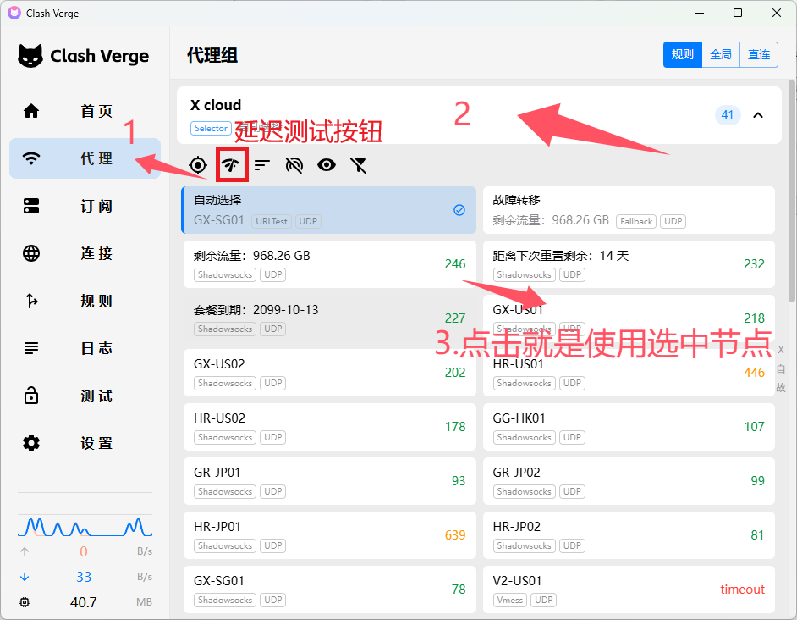
Task: Click the upload arrow speed indicator
Action: click(25, 551)
